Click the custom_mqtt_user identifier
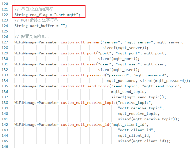The image size is (194, 148). point(78,64)
